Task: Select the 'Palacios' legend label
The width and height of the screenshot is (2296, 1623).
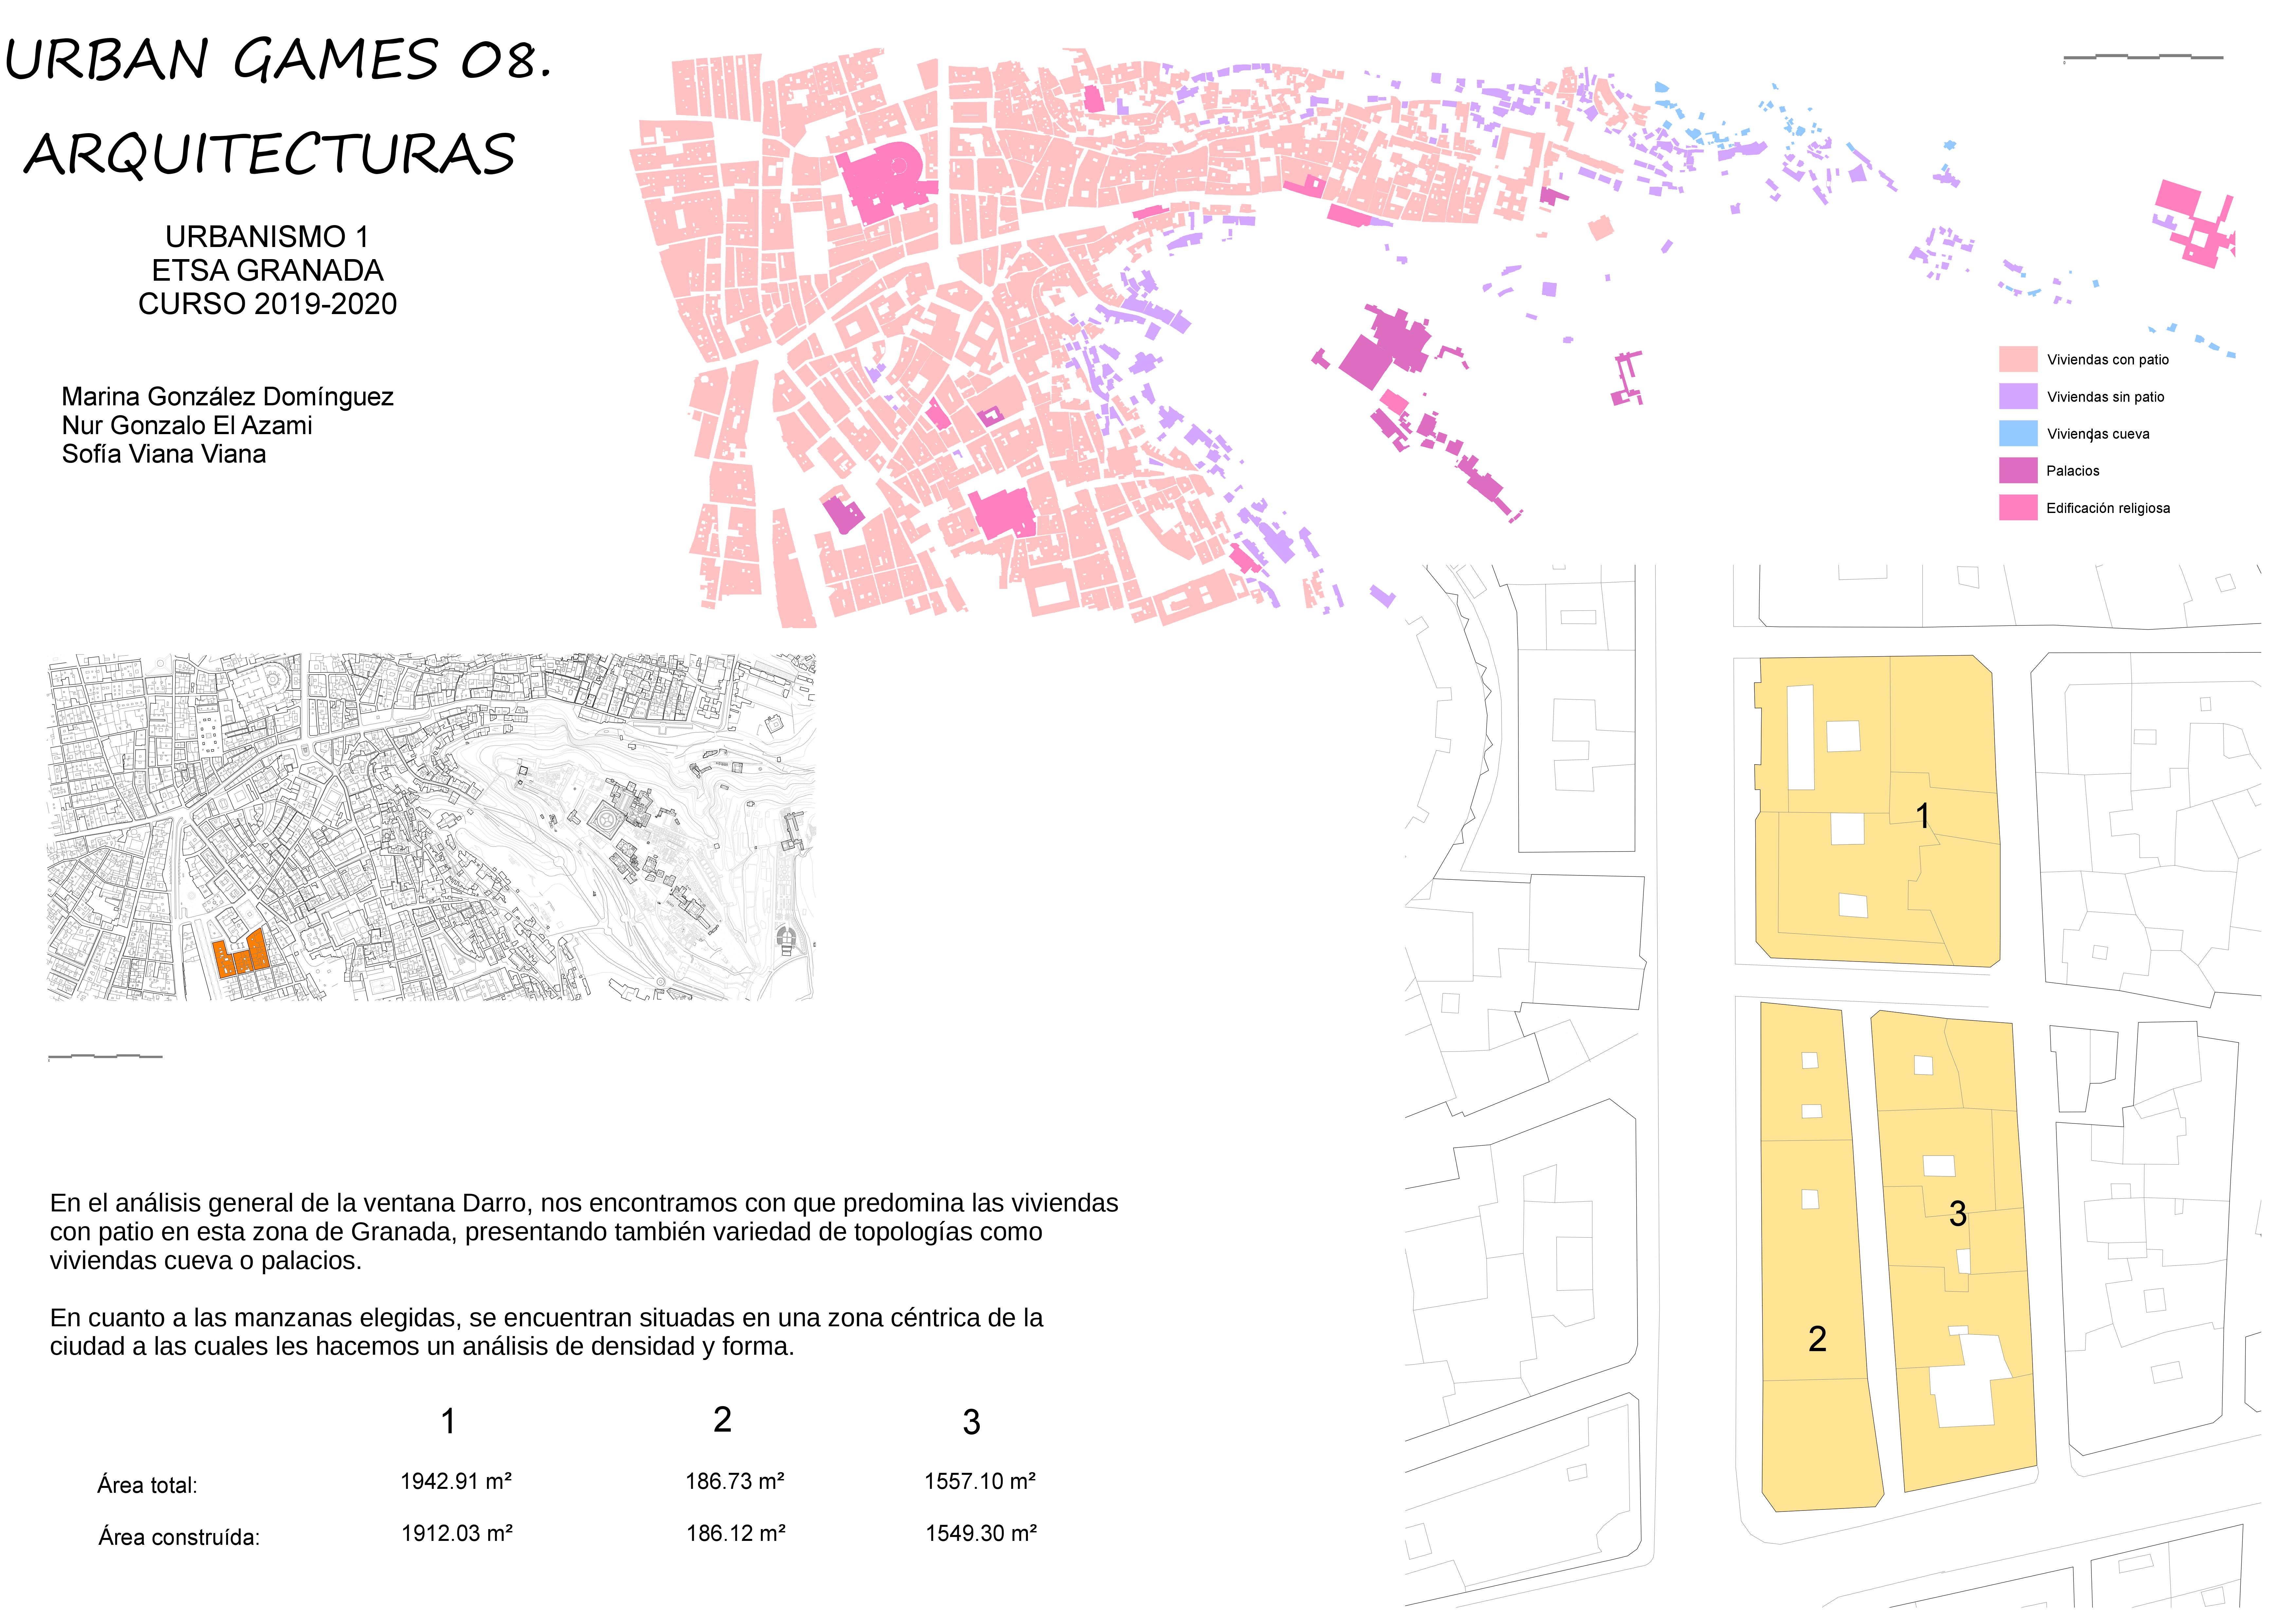Action: pos(2073,471)
